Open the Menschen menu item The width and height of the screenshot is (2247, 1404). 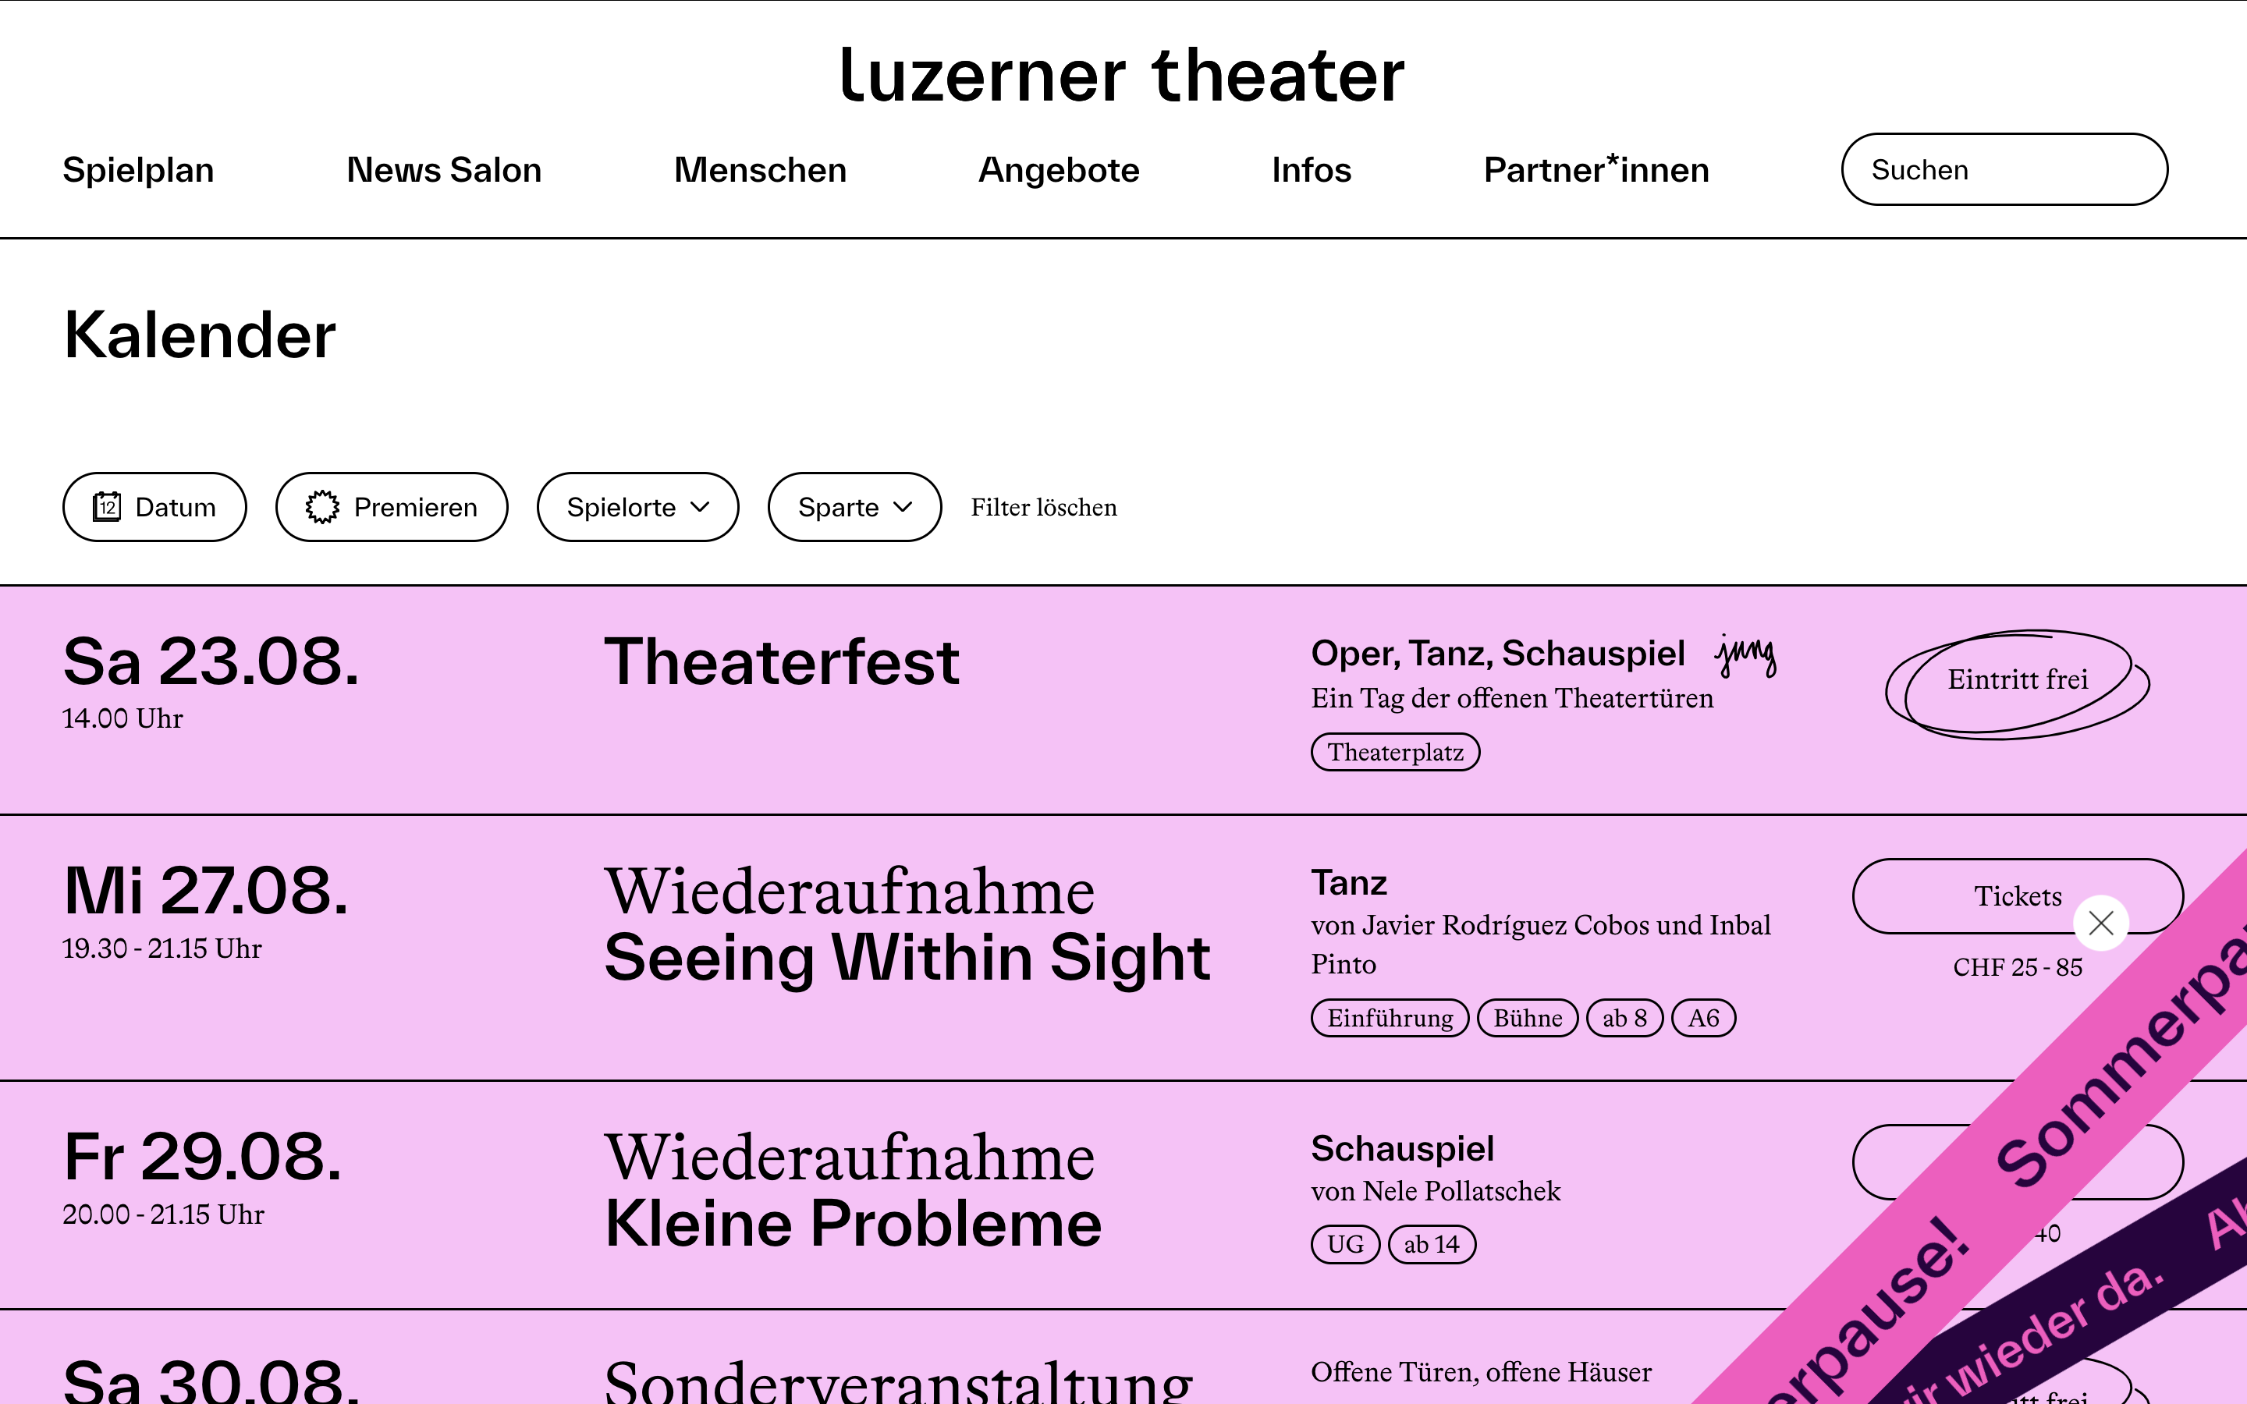[x=759, y=170]
